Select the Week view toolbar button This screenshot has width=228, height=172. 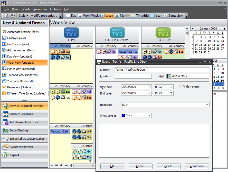tap(107, 16)
